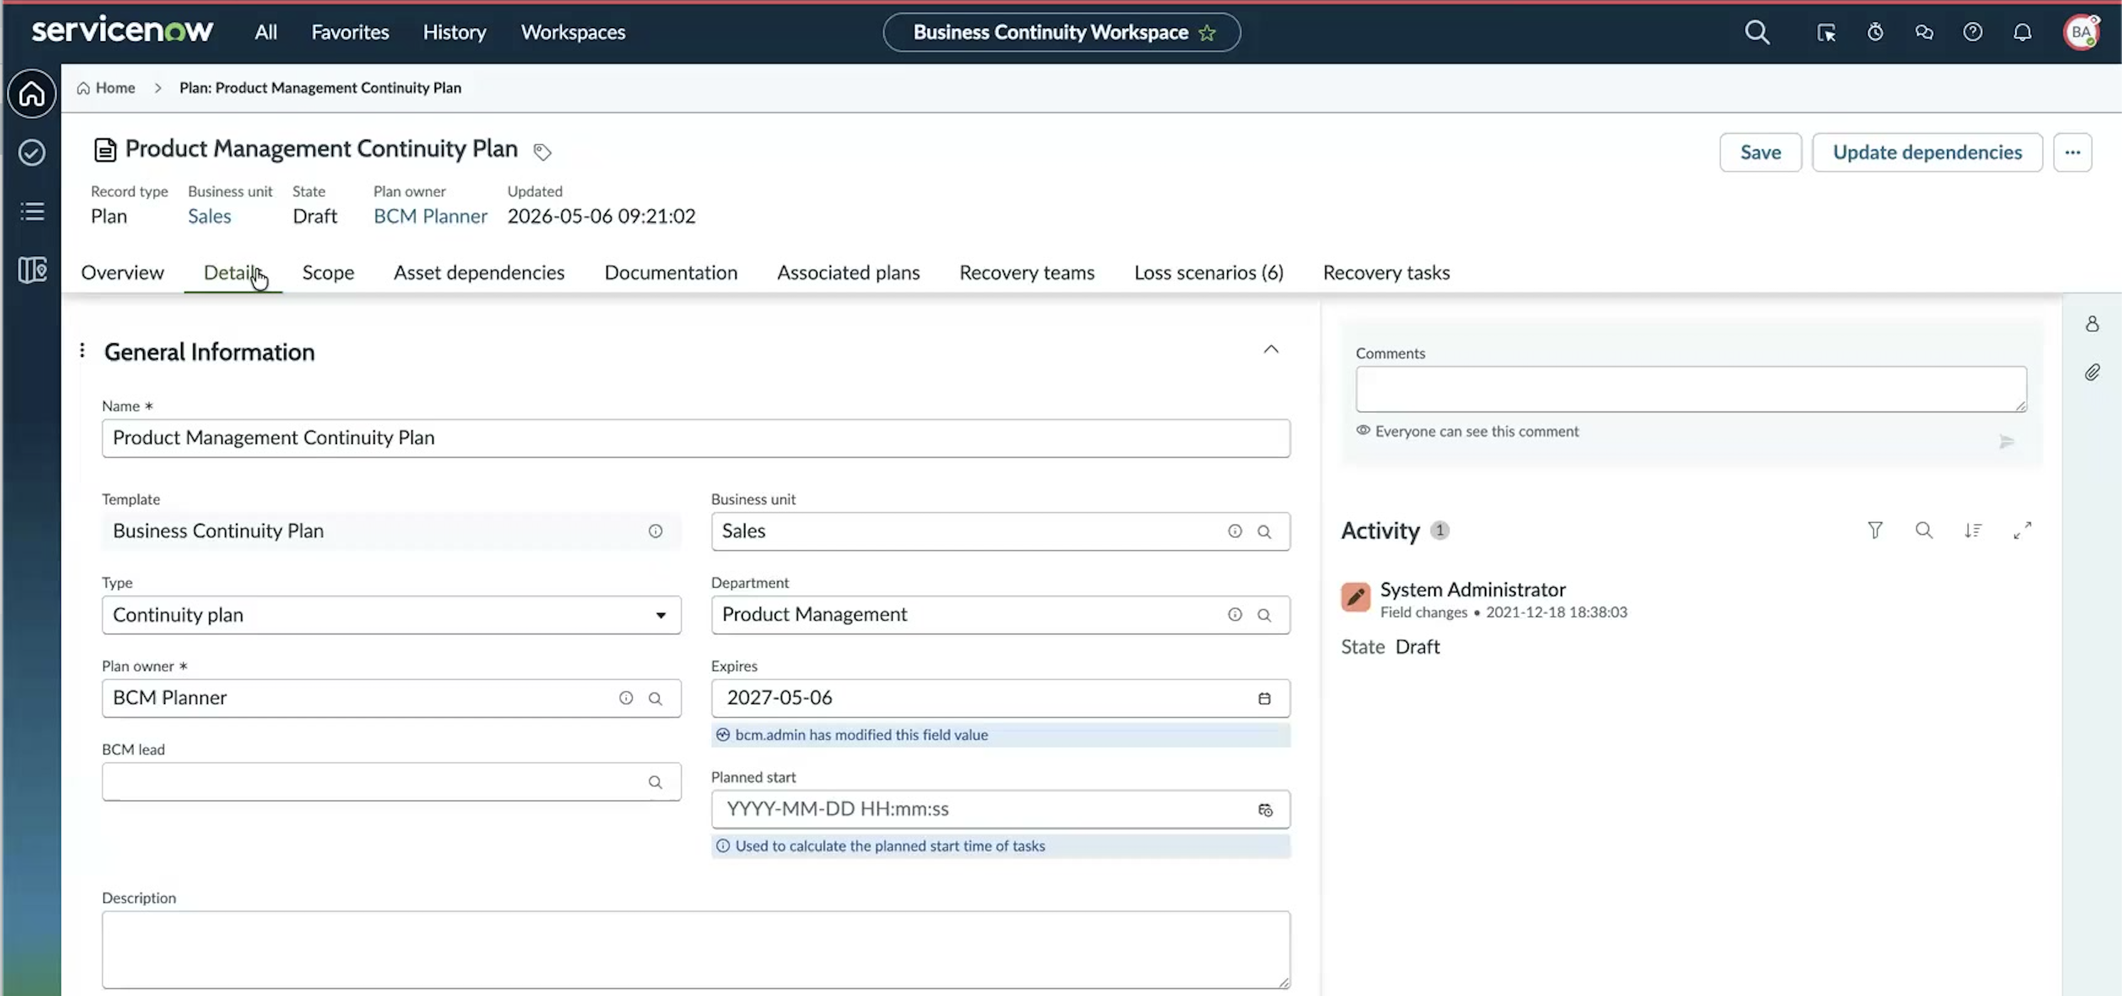Viewport: 2122px width, 996px height.
Task: Expand Activity stream to full view
Action: point(2022,530)
